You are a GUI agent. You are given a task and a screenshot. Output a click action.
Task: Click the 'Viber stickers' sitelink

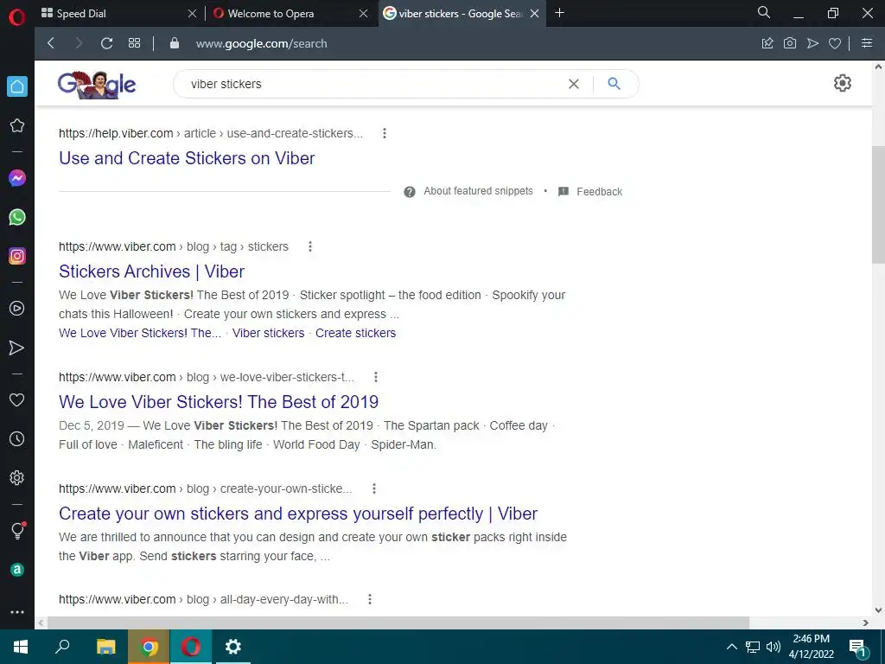[x=268, y=333]
